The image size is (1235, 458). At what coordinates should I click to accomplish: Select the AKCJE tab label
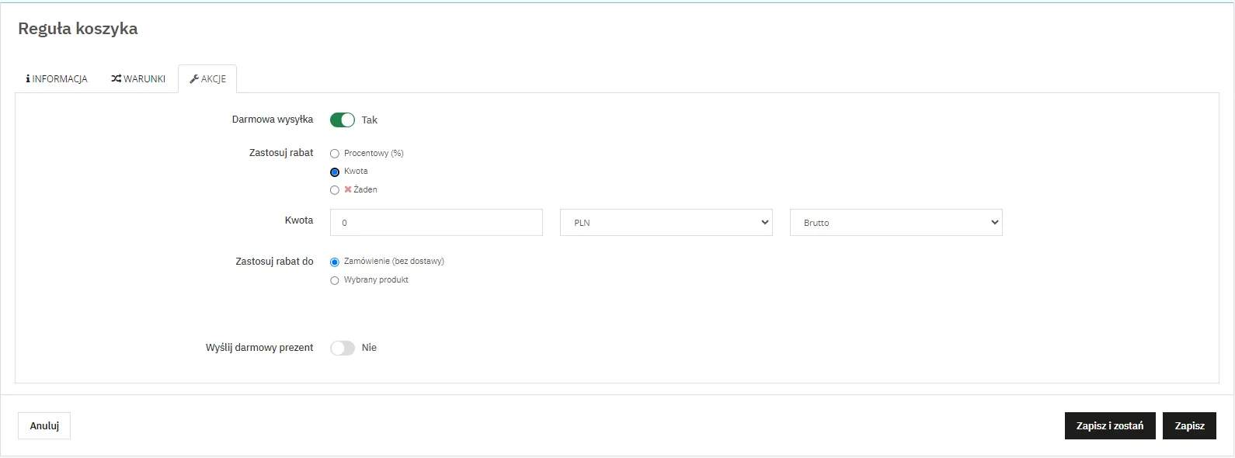click(x=214, y=79)
